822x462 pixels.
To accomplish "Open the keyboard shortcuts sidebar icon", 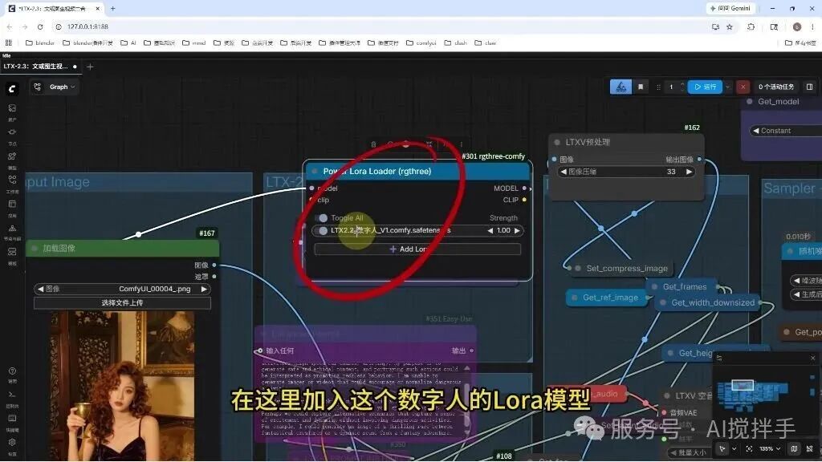I will (12, 418).
